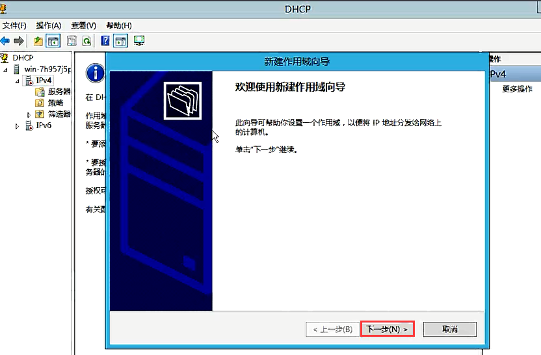Expand the IPv6 tree node
This screenshot has width=541, height=355.
click(x=17, y=127)
